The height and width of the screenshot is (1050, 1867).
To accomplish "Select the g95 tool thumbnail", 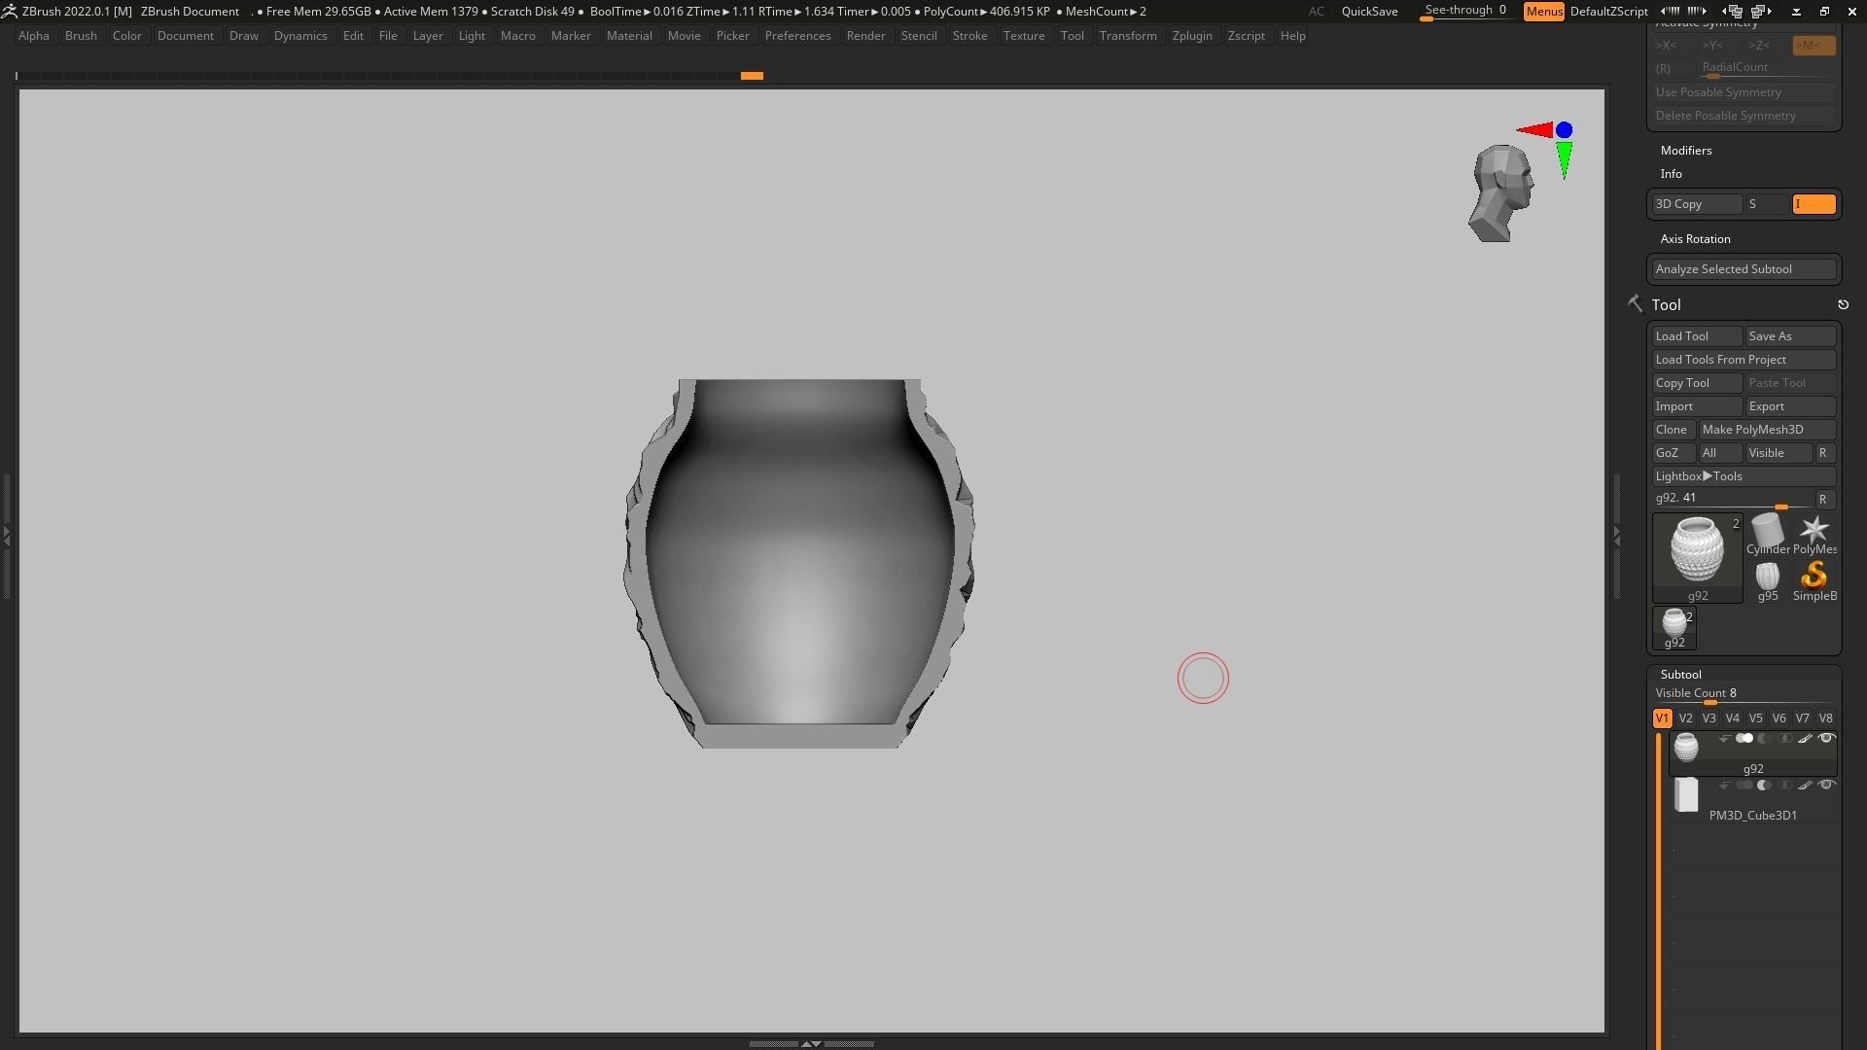I will click(1767, 579).
